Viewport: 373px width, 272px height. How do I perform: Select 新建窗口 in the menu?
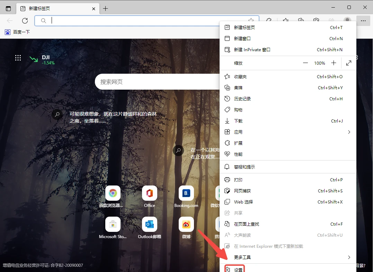[288, 38]
